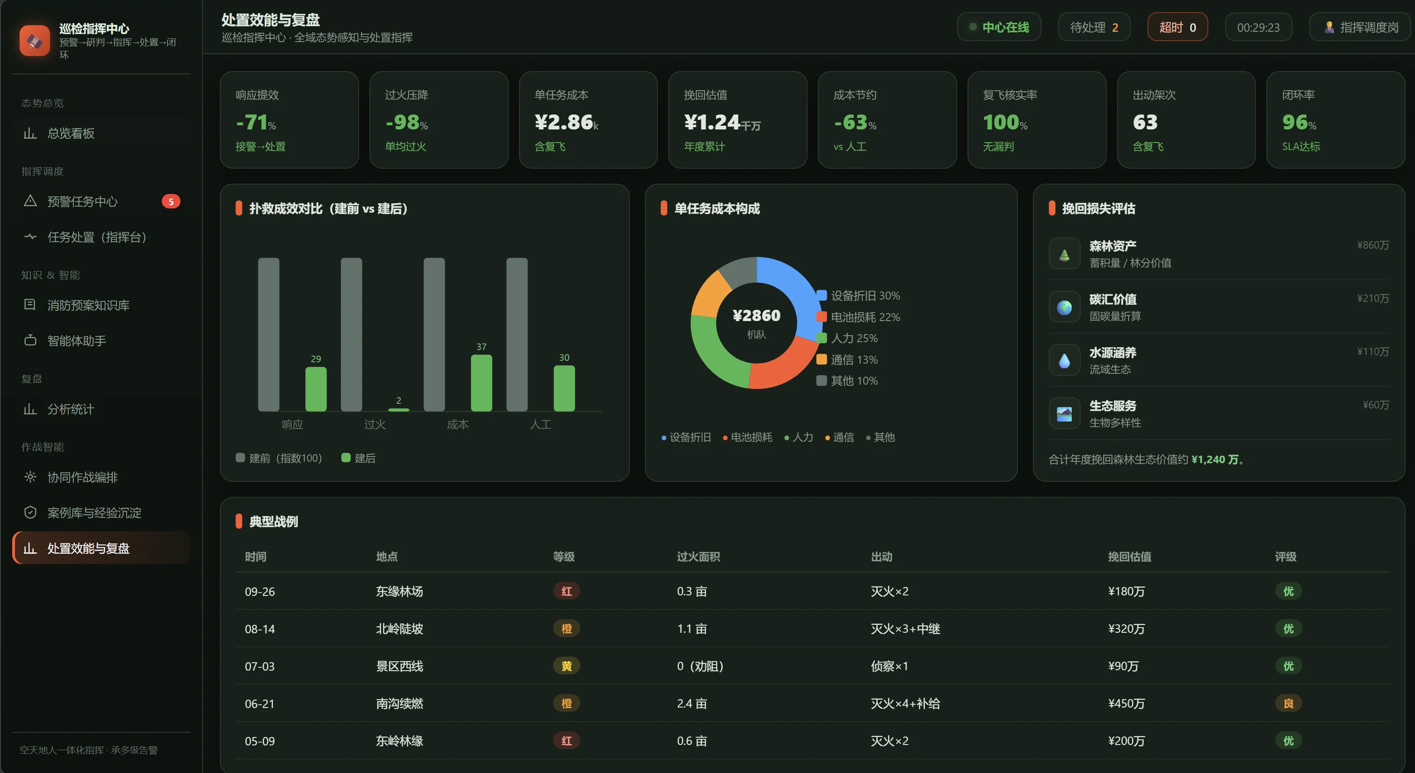
Task: Toggle 人力 in the bottom legend
Action: coord(799,437)
